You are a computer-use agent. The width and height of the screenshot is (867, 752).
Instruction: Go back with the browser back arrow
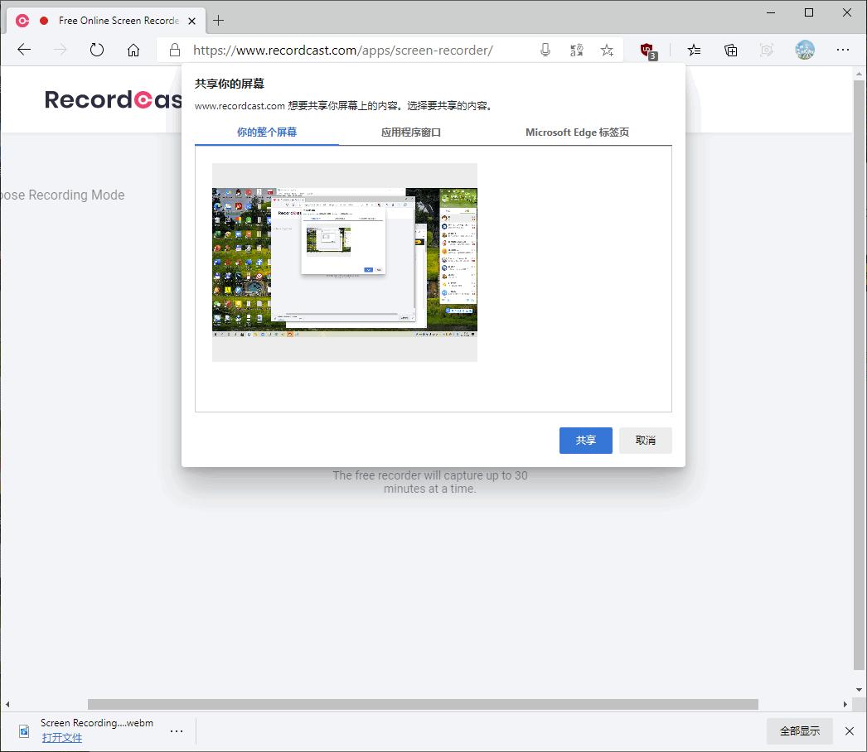click(24, 50)
